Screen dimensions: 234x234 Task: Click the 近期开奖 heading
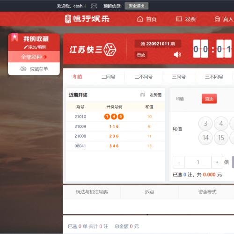pyautogui.click(x=78, y=95)
